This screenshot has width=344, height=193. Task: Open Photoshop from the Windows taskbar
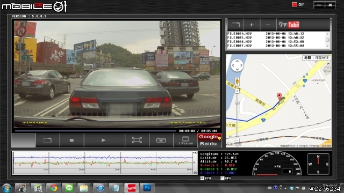[147, 188]
